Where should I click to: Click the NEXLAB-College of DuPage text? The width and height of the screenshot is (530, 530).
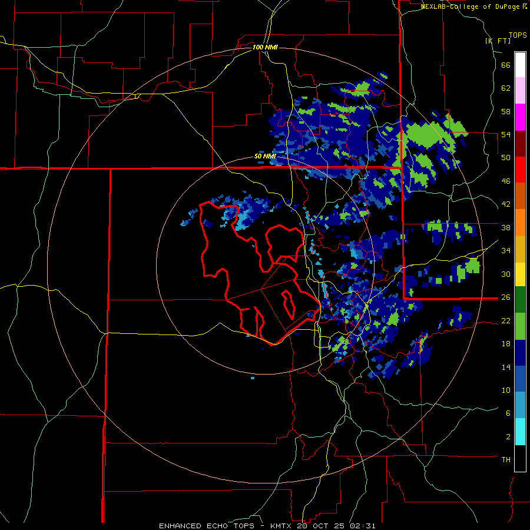click(471, 6)
